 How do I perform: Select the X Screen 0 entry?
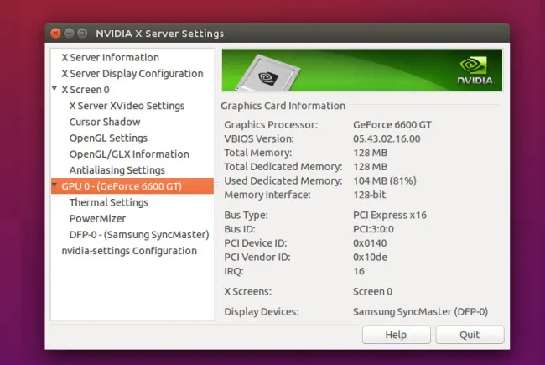click(x=86, y=90)
